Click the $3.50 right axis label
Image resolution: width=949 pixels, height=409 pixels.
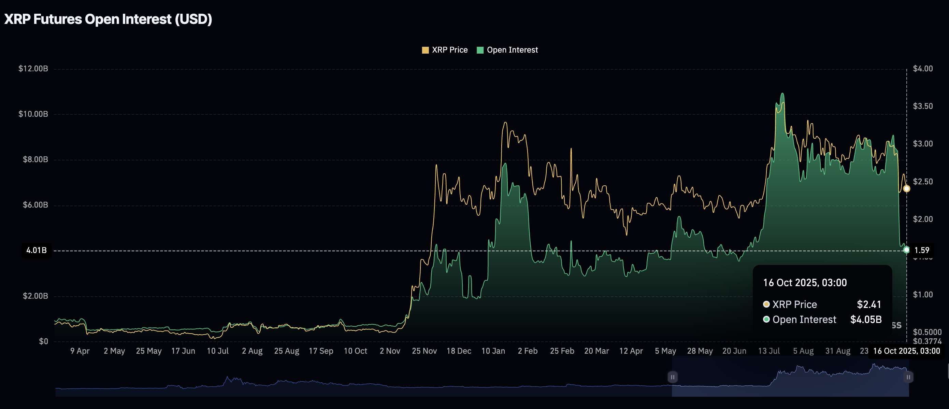tap(923, 106)
